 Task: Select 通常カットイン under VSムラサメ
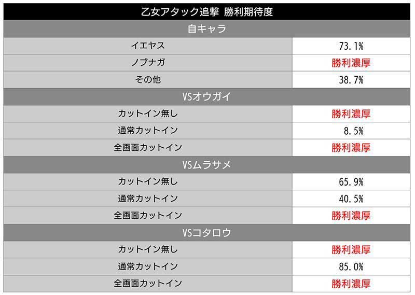[x=148, y=199]
